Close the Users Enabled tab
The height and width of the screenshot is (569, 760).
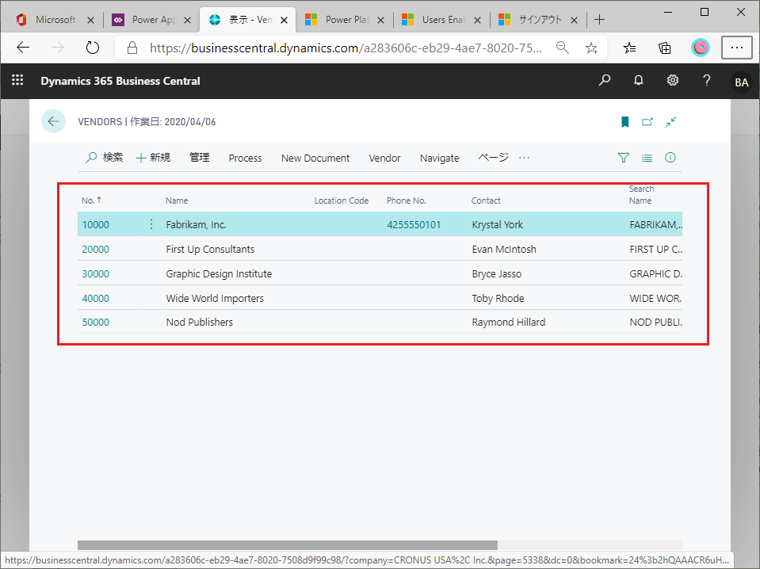pyautogui.click(x=477, y=20)
